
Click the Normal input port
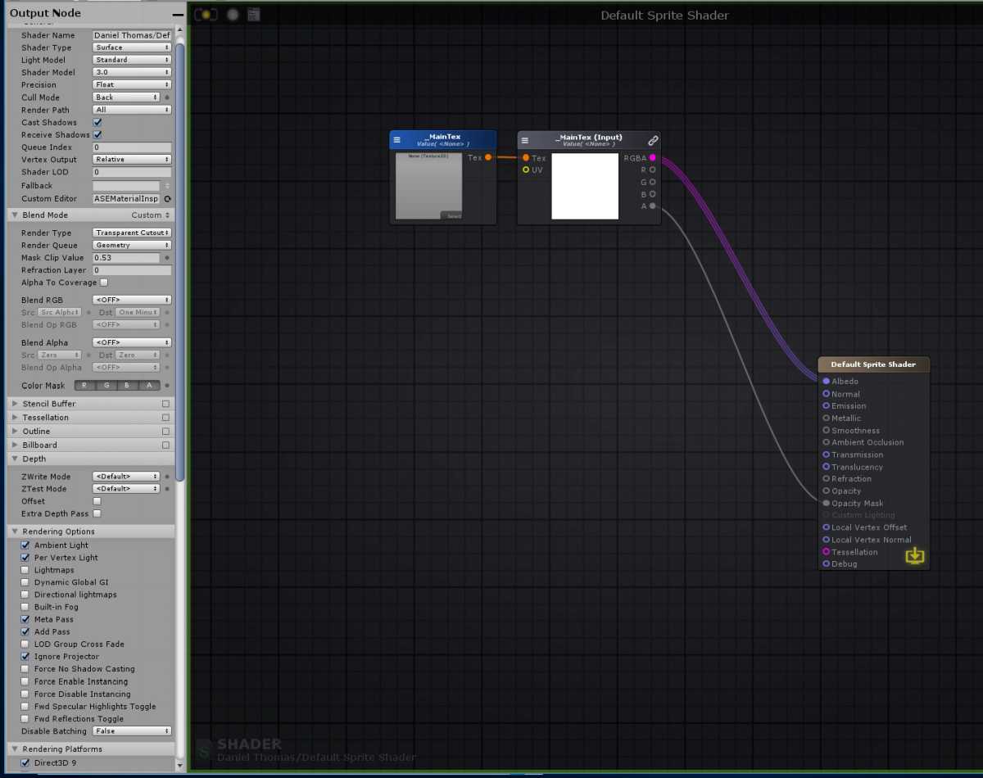(827, 394)
